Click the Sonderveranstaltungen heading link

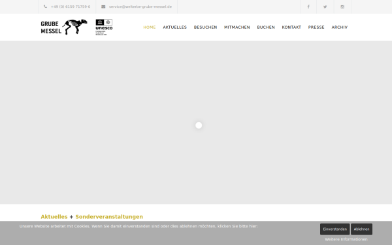coord(109,217)
